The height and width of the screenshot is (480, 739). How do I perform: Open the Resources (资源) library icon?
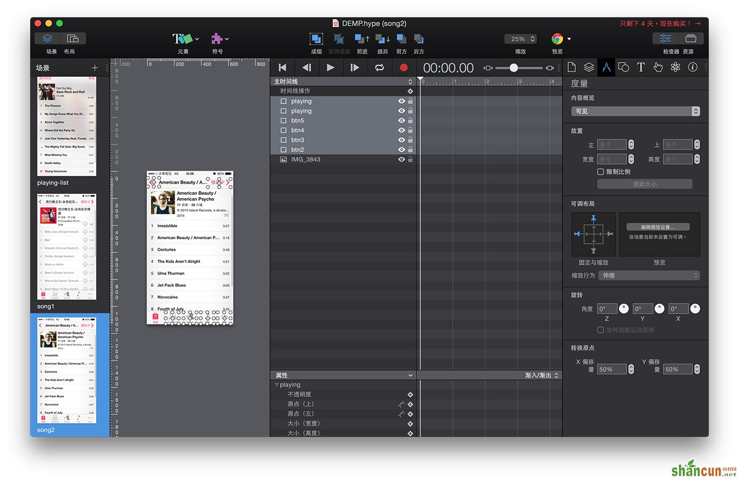690,38
